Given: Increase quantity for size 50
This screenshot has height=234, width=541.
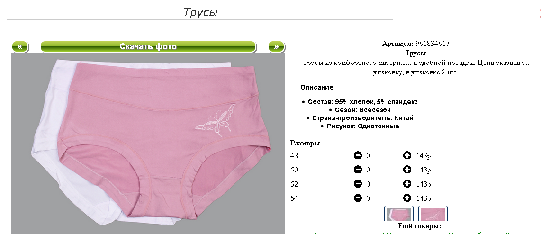Looking at the screenshot, I should coord(407,170).
